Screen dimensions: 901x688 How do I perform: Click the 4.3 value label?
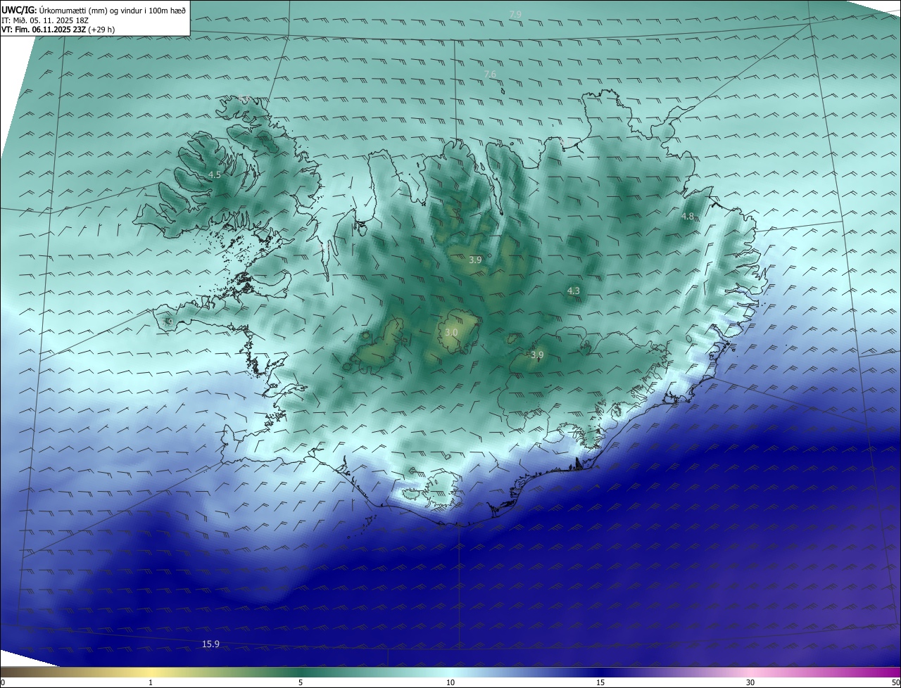(x=574, y=291)
